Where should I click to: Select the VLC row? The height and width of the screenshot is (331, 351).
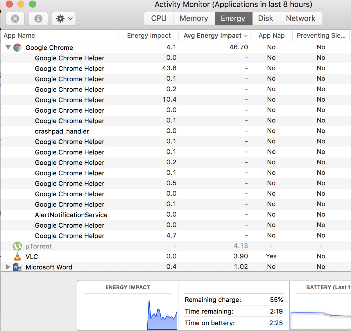point(176,257)
